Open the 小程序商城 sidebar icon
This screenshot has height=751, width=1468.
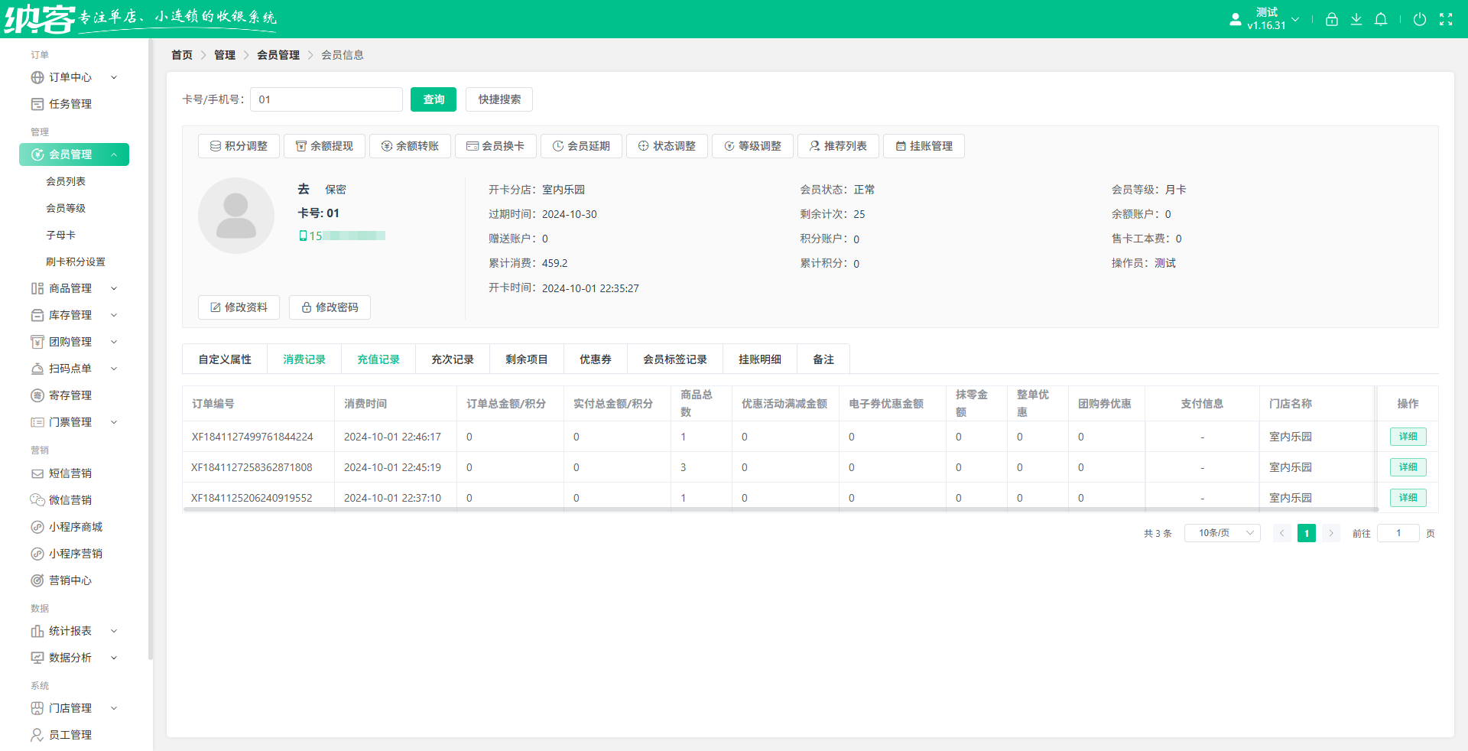point(37,526)
